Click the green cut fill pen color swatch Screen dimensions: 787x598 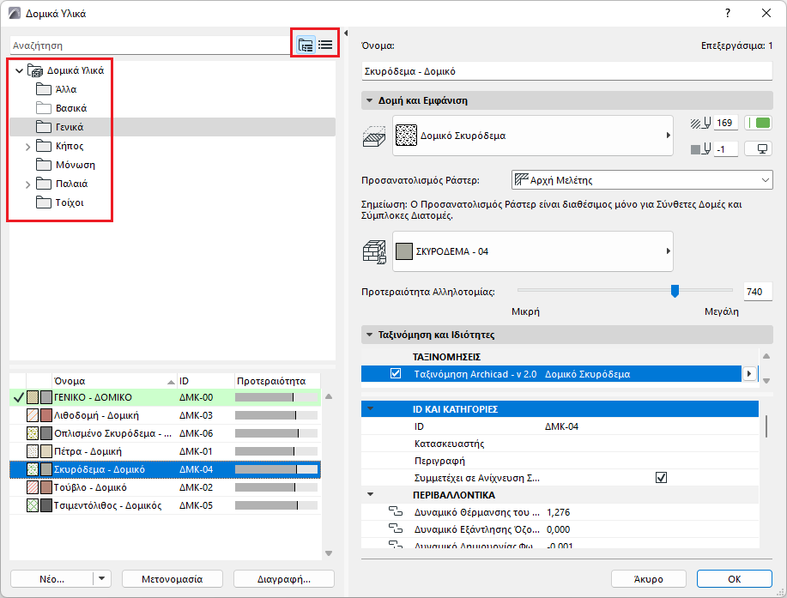(x=758, y=123)
